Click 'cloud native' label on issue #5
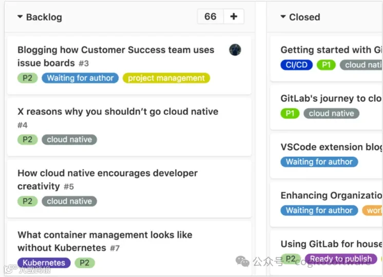This screenshot has height=277, width=383. click(x=69, y=201)
